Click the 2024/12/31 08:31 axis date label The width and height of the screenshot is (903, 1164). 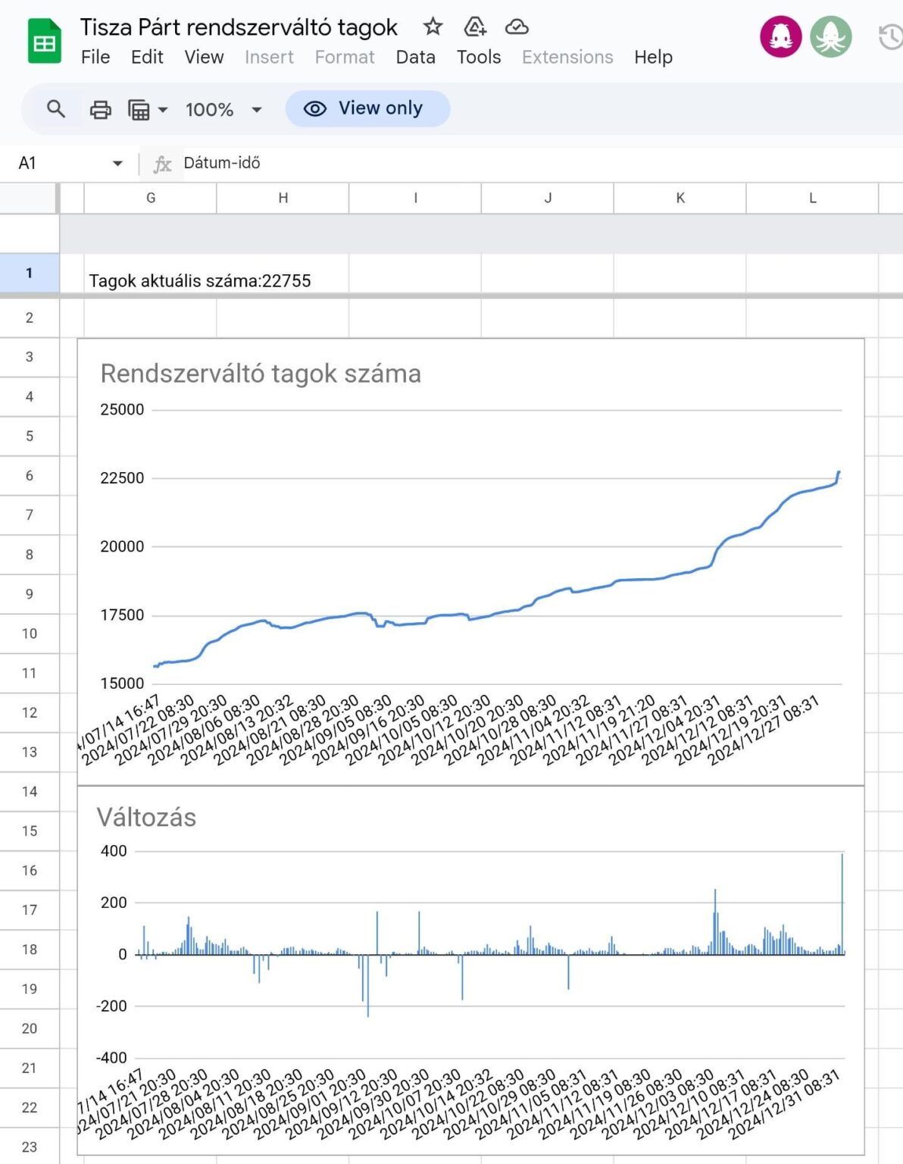[x=785, y=1104]
